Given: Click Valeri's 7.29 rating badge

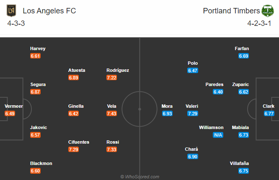Looking at the screenshot, I should (193, 114).
